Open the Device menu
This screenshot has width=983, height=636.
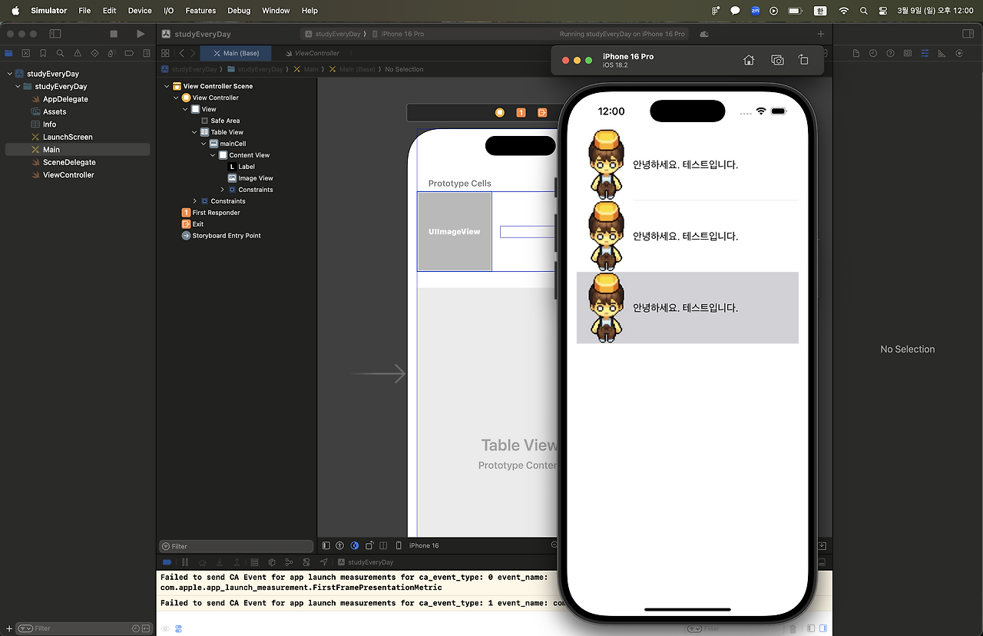(140, 11)
